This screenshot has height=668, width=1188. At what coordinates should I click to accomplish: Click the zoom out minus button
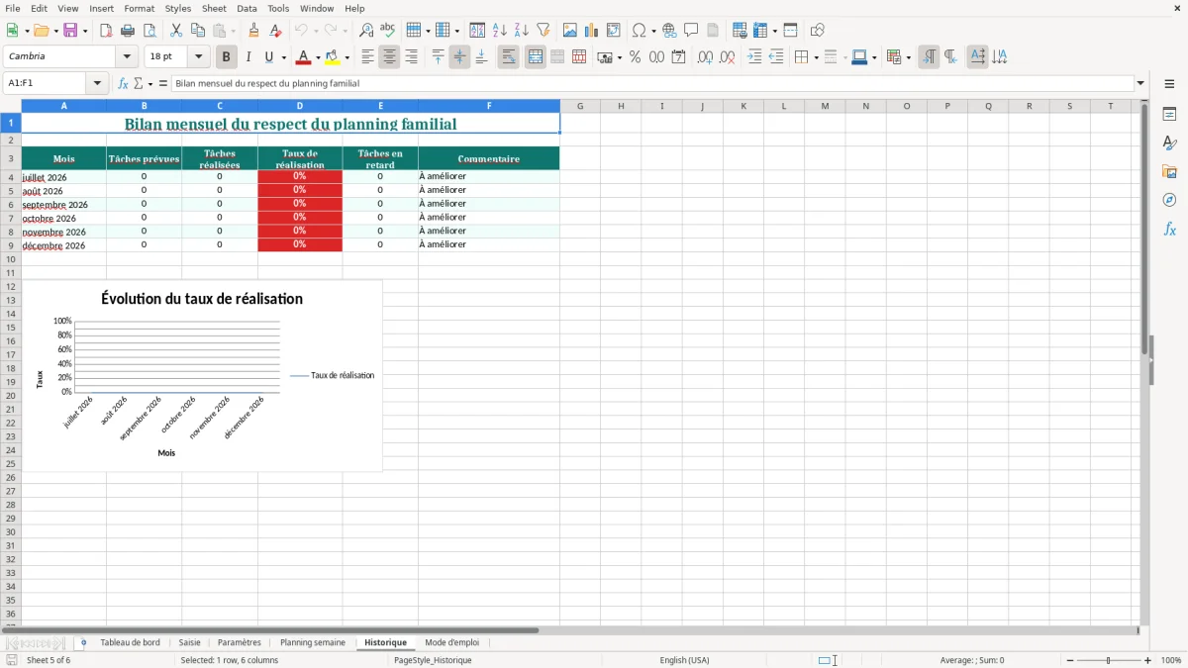pos(1070,660)
